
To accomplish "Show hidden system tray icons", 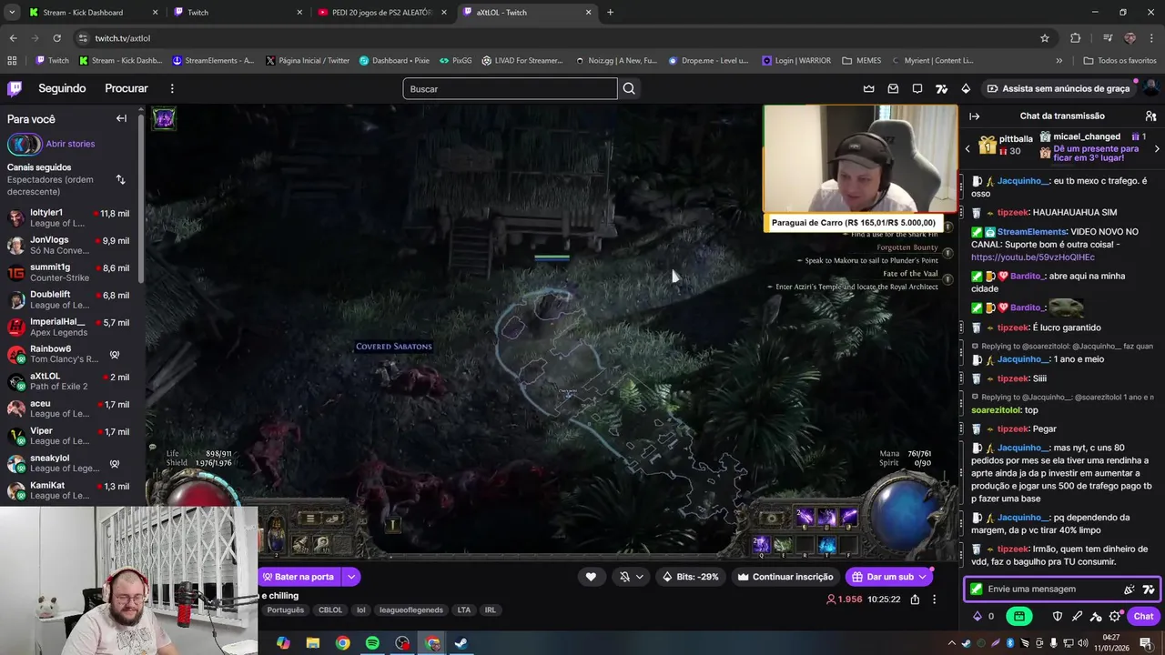I will [951, 643].
